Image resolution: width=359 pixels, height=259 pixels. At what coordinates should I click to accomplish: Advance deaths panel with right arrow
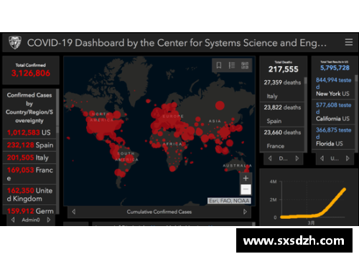tap(297, 158)
